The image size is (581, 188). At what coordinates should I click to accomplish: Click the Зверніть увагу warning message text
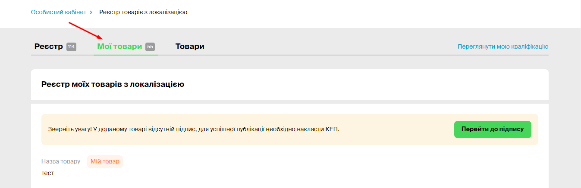(x=194, y=129)
